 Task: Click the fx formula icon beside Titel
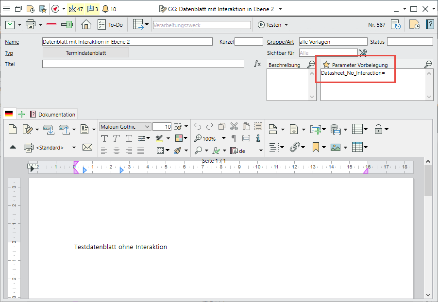point(257,64)
